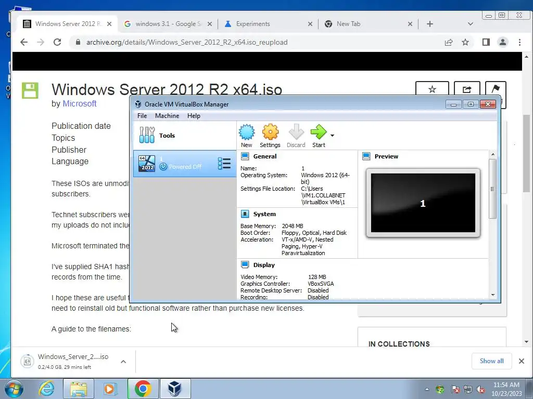Open the Windows Start menu

tap(14, 389)
